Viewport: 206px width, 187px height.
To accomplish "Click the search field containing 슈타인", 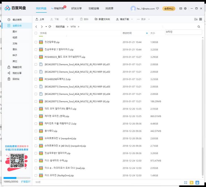I will pyautogui.click(x=183, y=32).
